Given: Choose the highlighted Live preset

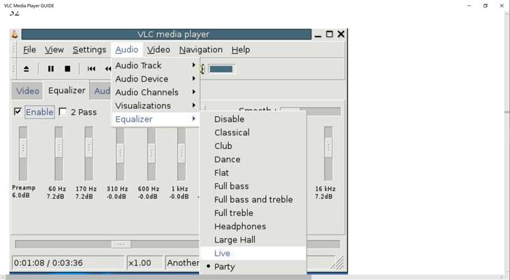Looking at the screenshot, I should pos(253,253).
